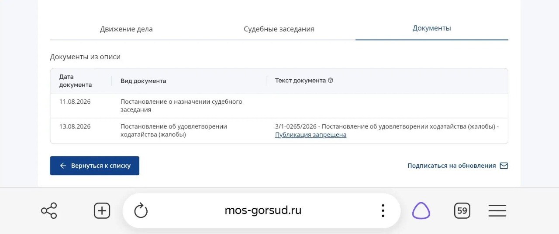The width and height of the screenshot is (559, 234).
Task: Switch to the Судебные заседания tab
Action: pos(279,29)
